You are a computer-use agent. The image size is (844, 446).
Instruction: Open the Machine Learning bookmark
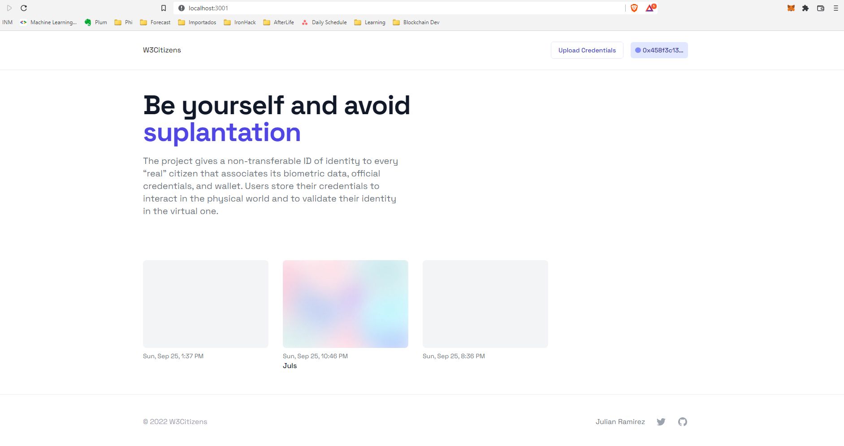48,22
